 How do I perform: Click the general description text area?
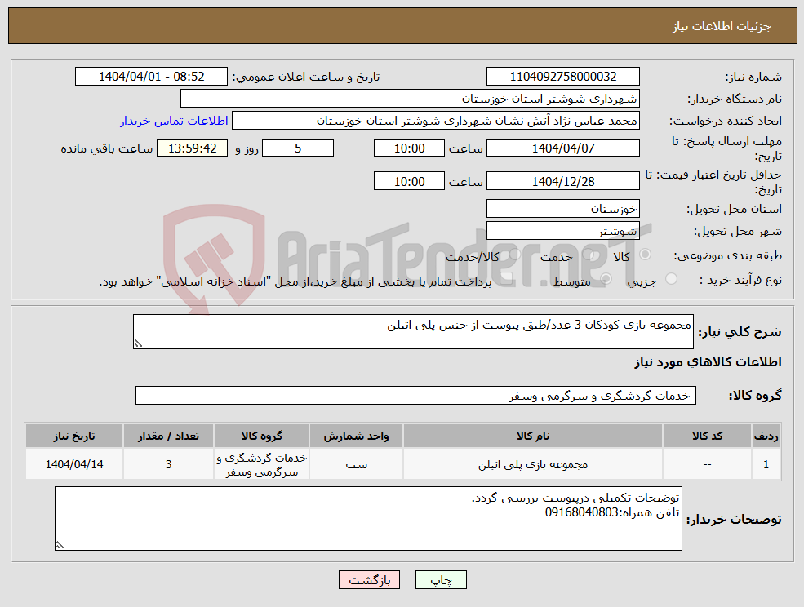413,332
